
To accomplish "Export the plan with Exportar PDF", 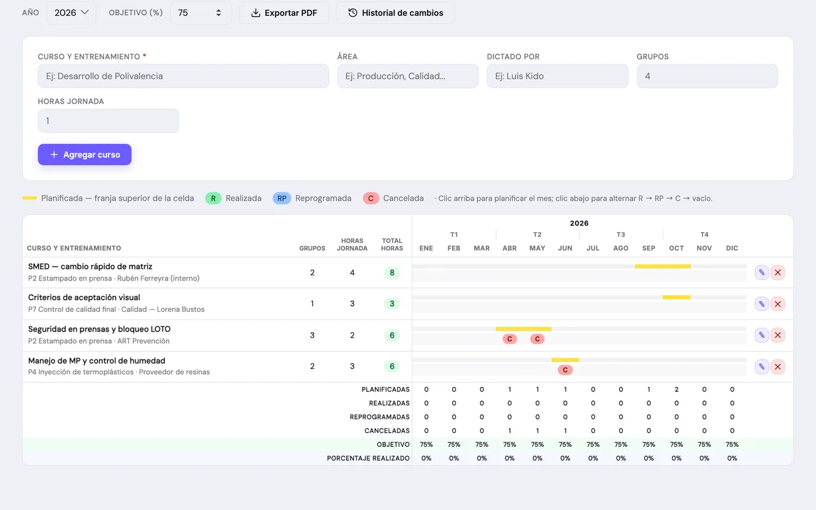I will pyautogui.click(x=284, y=13).
